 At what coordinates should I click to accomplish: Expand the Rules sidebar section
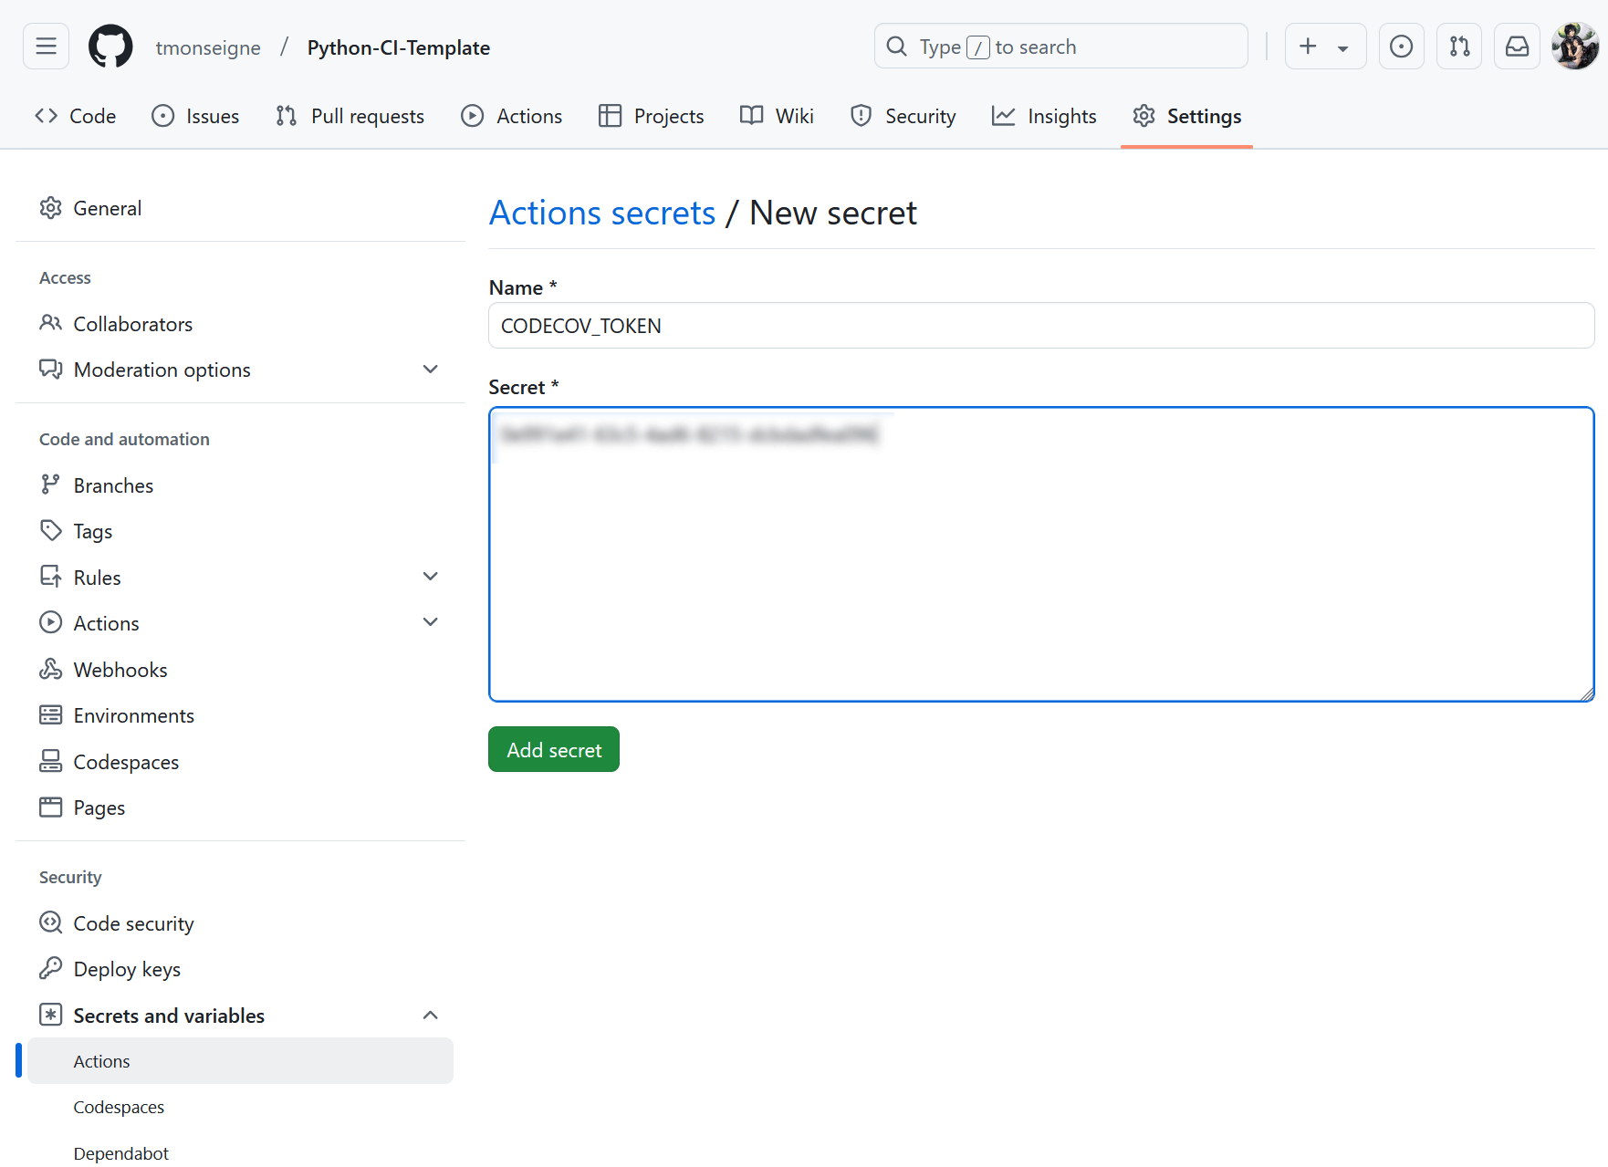[x=431, y=577]
